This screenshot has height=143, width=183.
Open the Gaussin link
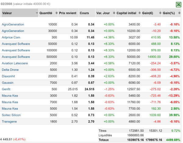coord(8,83)
